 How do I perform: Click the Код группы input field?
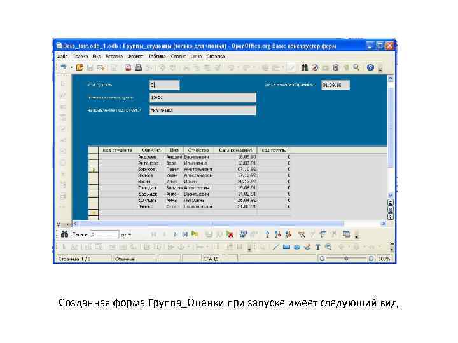pyautogui.click(x=165, y=85)
